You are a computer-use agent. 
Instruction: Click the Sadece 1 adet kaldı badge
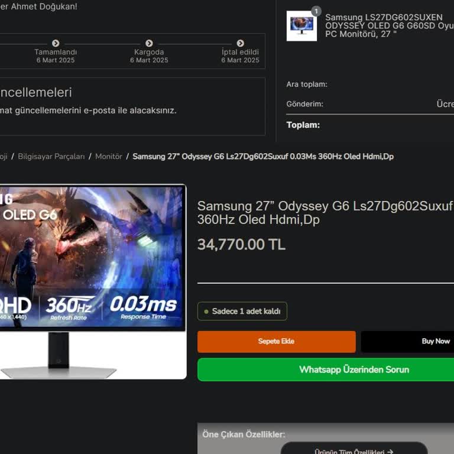242,312
